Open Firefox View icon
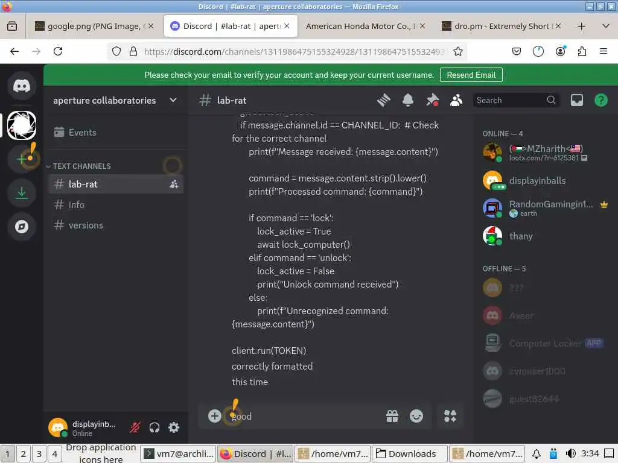Viewport: 618px width, 463px height. pyautogui.click(x=12, y=27)
